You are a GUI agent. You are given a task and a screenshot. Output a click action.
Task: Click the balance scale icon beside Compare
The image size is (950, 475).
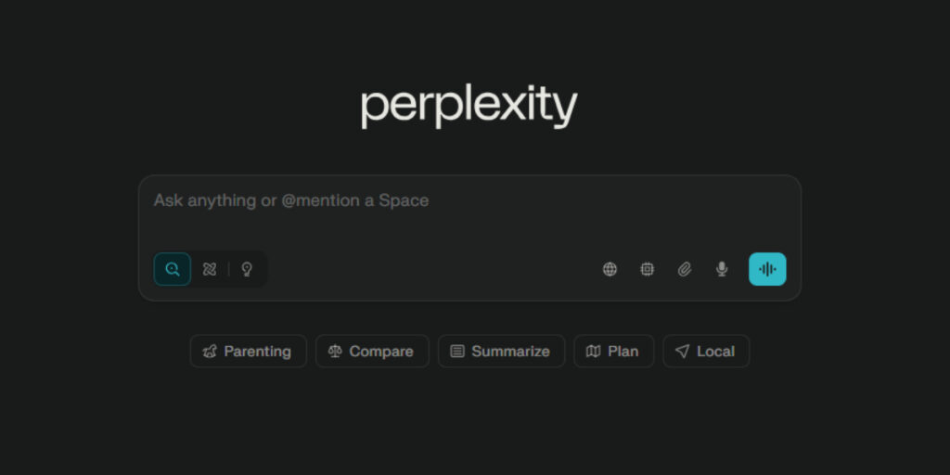coord(335,352)
